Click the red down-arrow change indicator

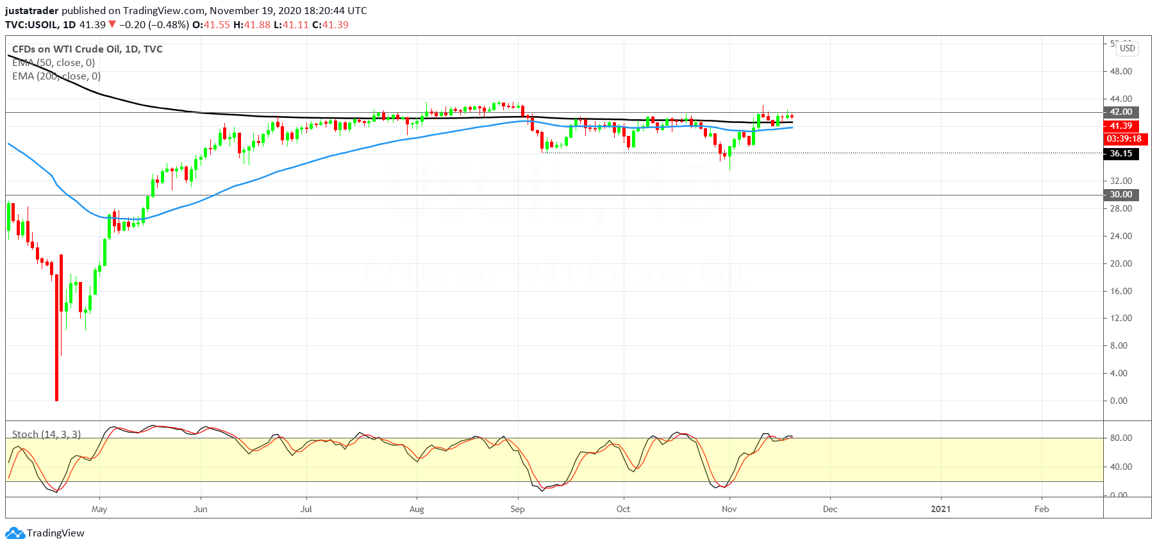point(112,25)
